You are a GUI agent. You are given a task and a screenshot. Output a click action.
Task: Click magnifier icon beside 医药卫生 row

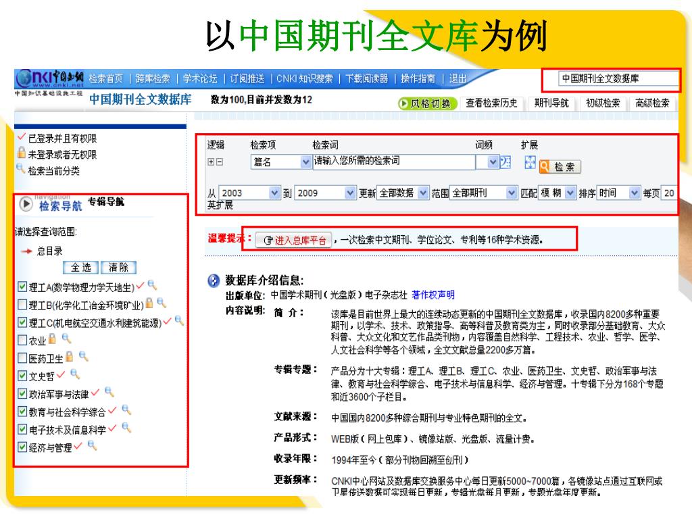[x=83, y=356]
